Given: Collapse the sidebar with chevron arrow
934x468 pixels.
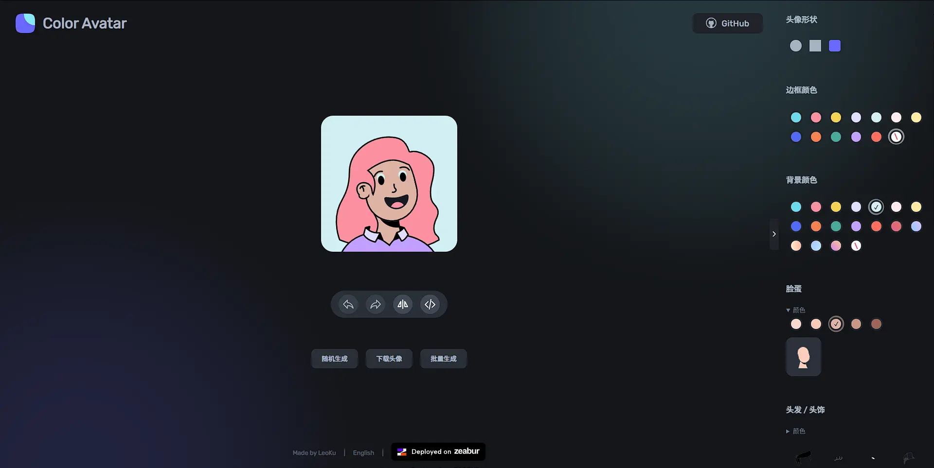Looking at the screenshot, I should (774, 234).
